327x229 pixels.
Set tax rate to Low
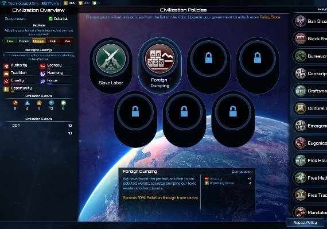click(x=10, y=41)
